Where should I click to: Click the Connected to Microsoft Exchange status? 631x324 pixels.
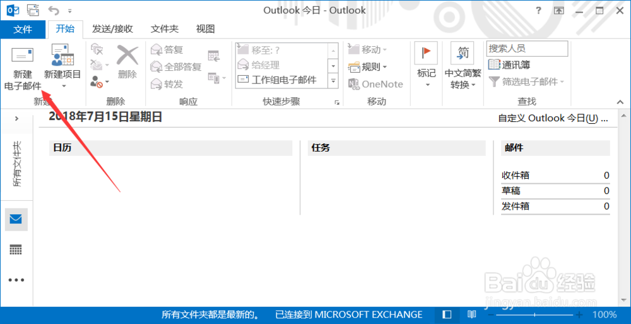(349, 315)
